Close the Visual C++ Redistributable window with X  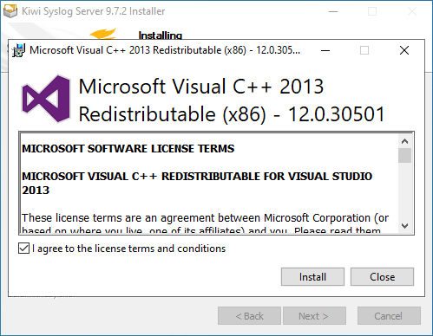click(x=404, y=50)
